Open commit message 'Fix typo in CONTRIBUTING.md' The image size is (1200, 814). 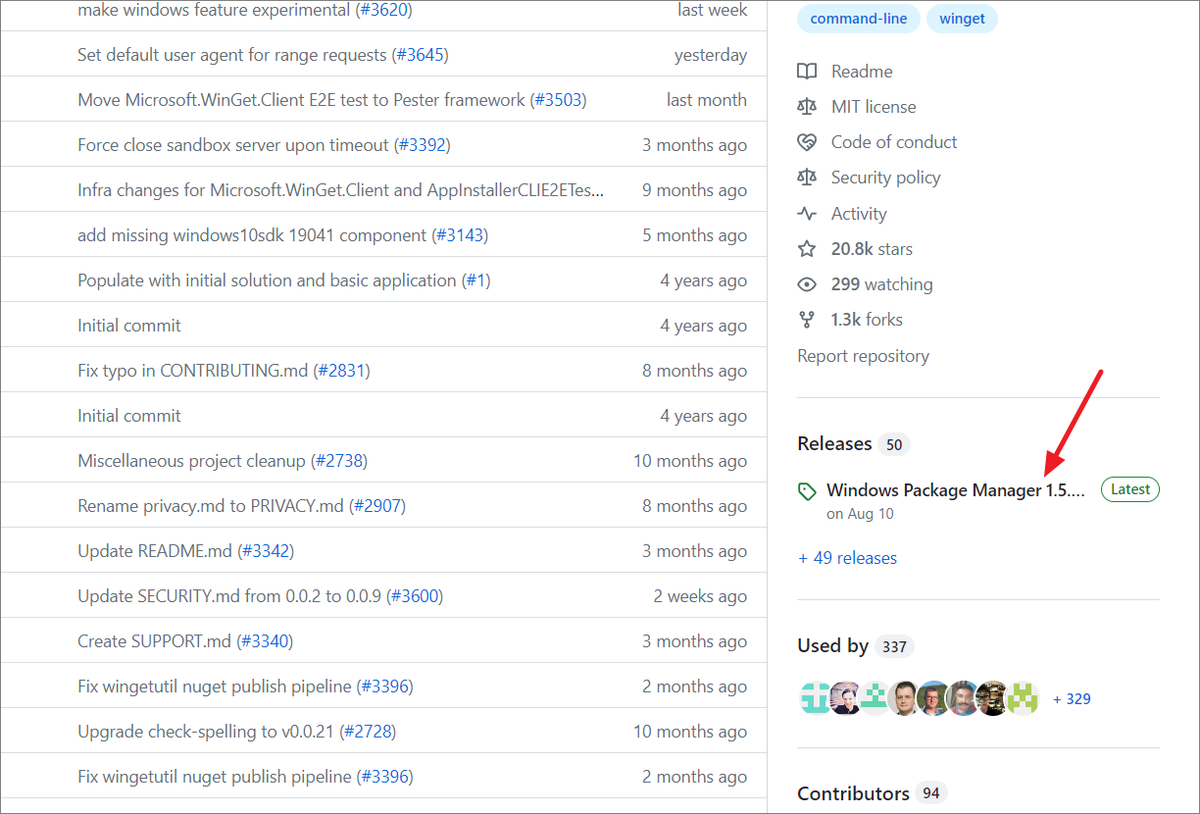[193, 371]
